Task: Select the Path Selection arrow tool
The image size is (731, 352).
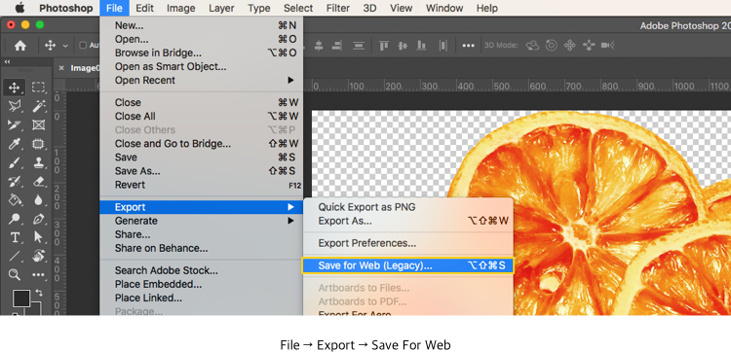Action: (x=38, y=237)
